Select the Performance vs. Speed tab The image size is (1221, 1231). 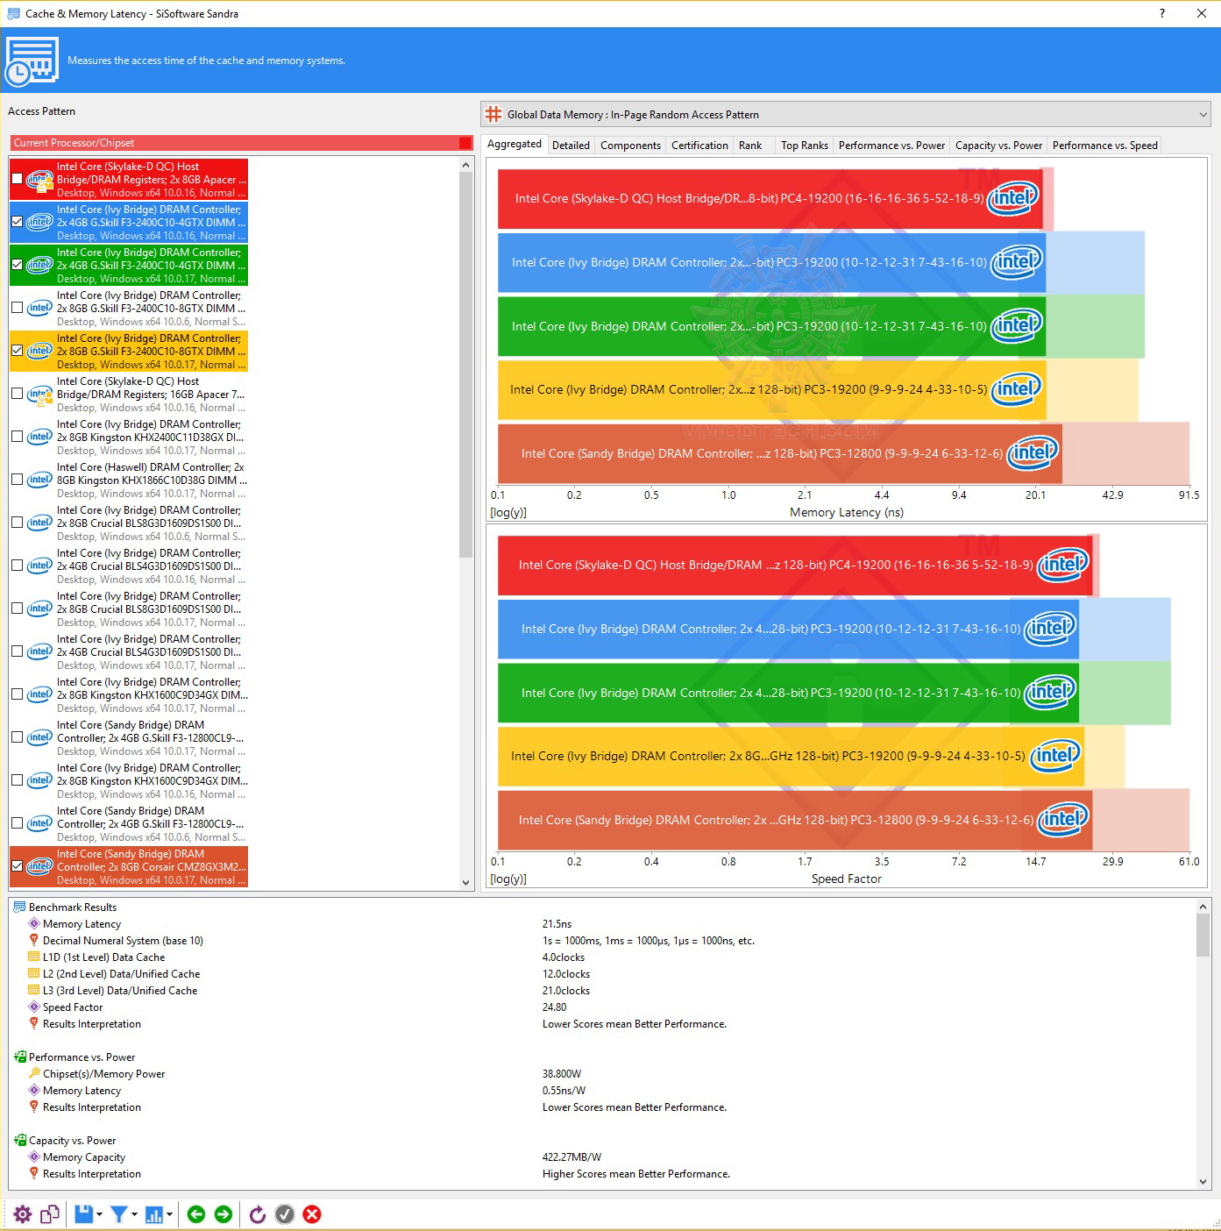(x=1104, y=146)
